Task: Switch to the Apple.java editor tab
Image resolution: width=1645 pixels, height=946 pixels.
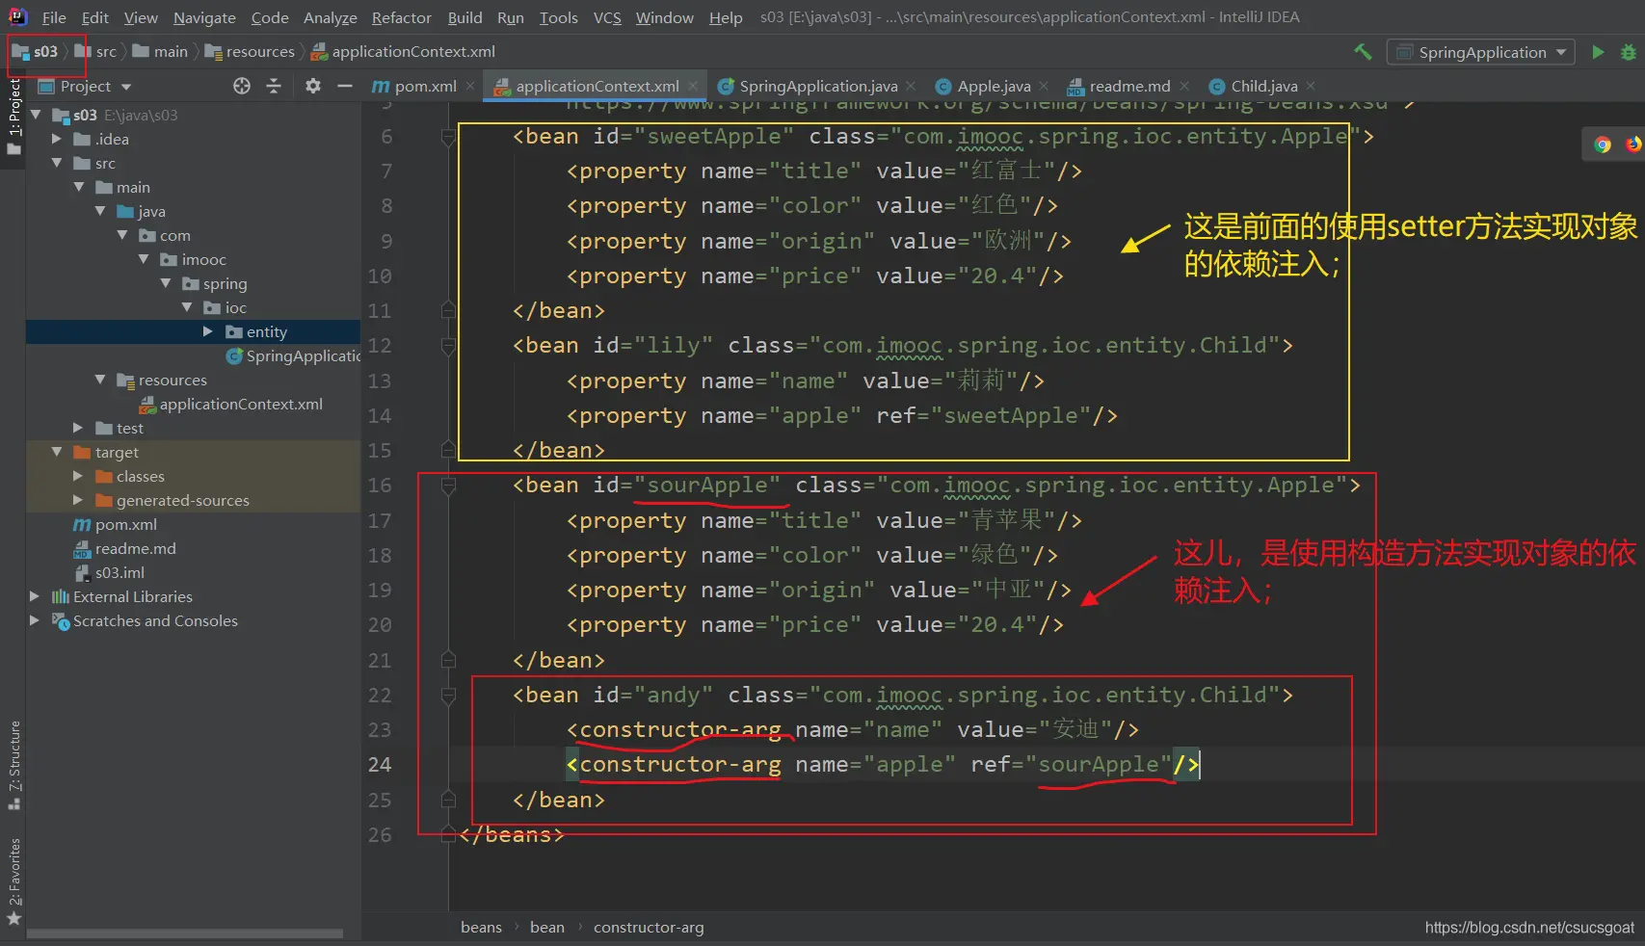Action: (x=993, y=86)
